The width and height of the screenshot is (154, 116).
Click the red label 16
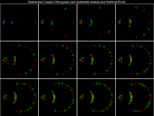point(121,61)
